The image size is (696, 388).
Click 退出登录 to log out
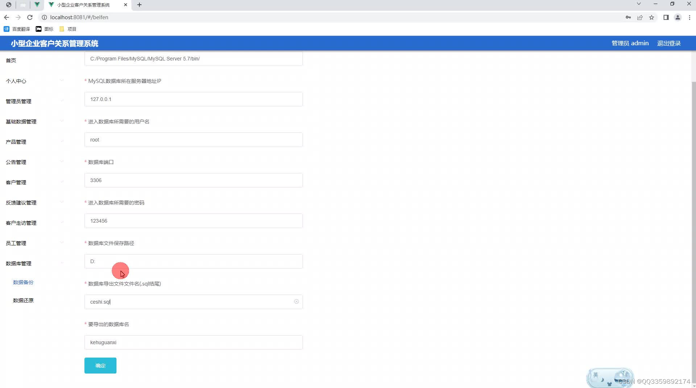pyautogui.click(x=669, y=43)
